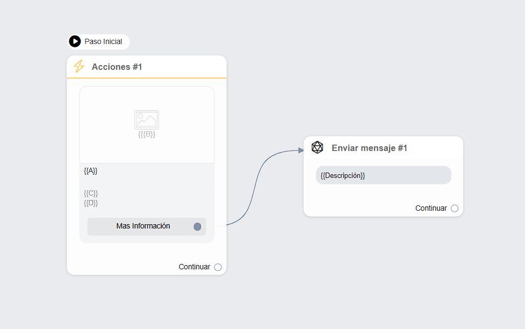Click the Continuar output circle on Acciones #1
525x329 pixels.
click(x=218, y=267)
